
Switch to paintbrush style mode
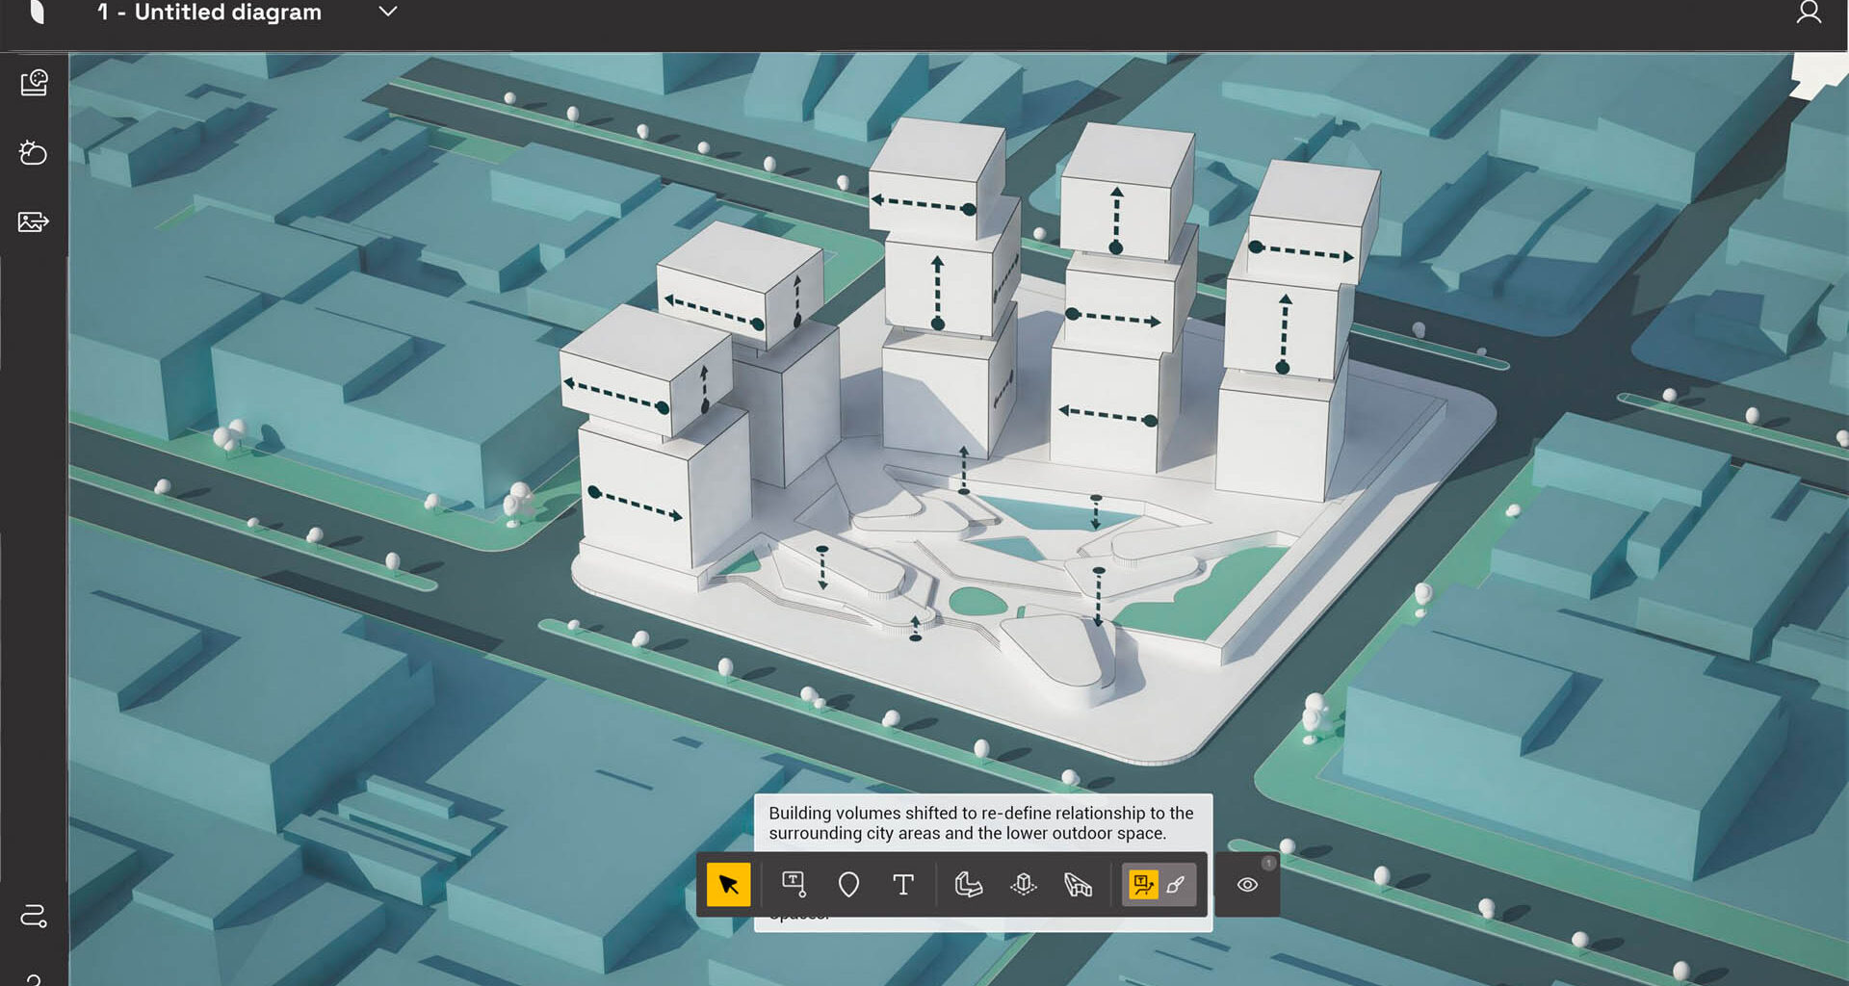point(1176,884)
